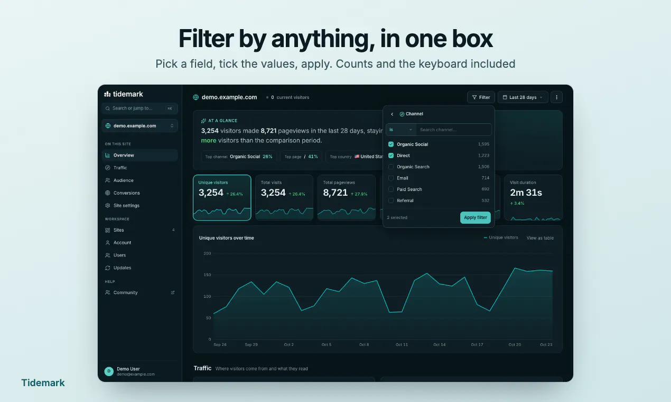Screen dimensions: 671x402
Task: Click the Overview bar chart icon
Action: click(108, 155)
